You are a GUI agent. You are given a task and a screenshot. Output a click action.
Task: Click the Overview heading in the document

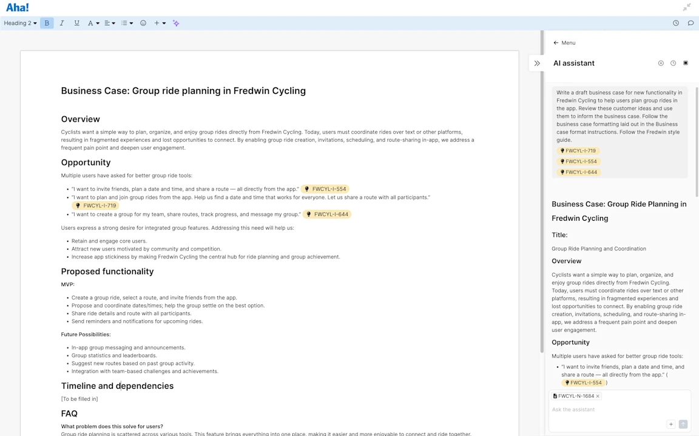80,119
